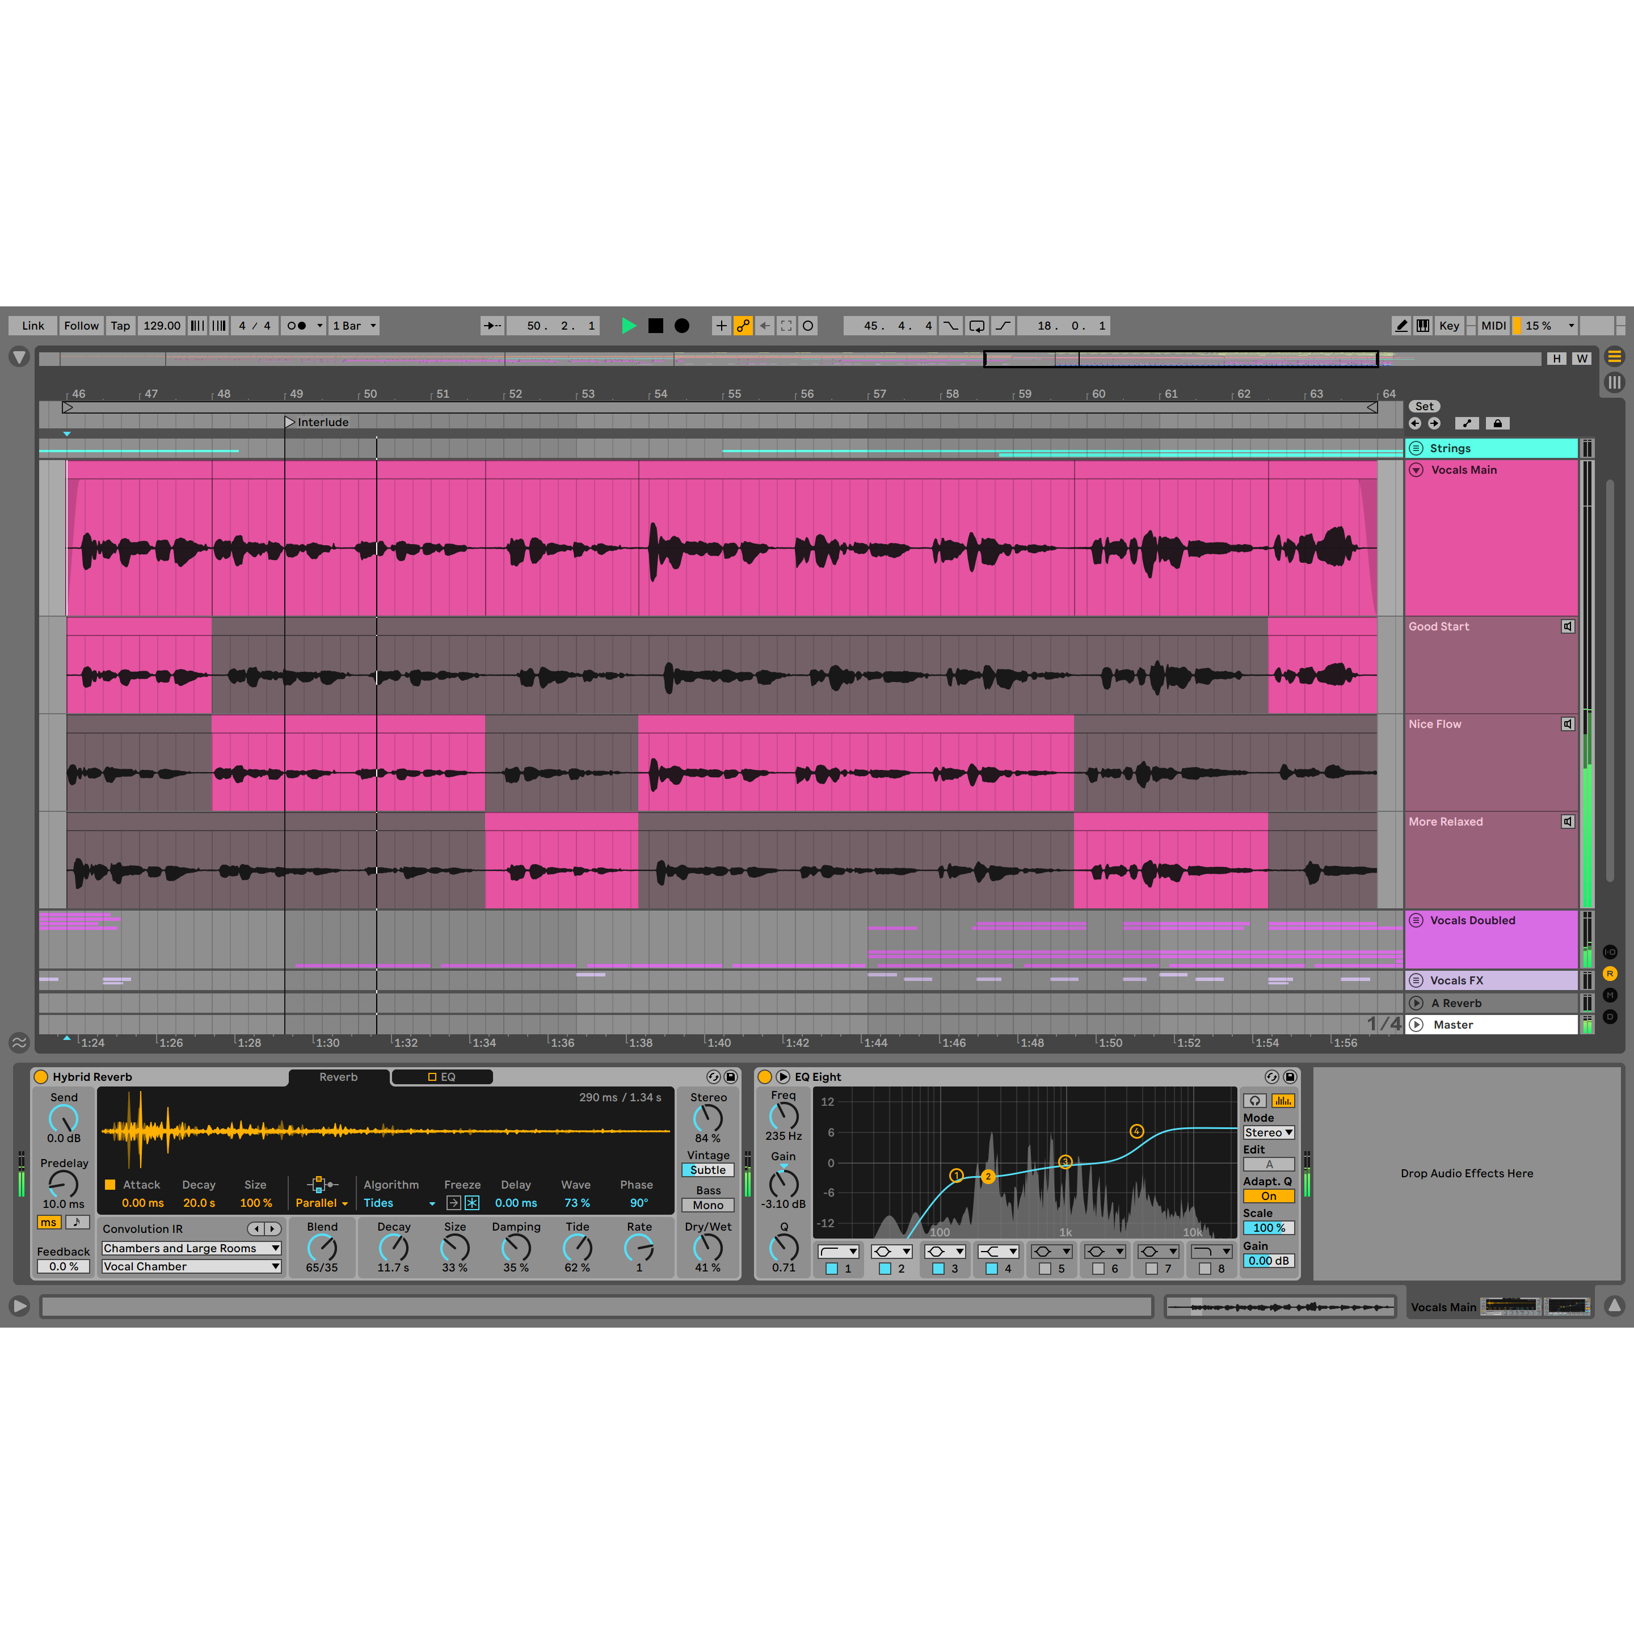Save Hybrid Reverb preset disk icon

731,1077
